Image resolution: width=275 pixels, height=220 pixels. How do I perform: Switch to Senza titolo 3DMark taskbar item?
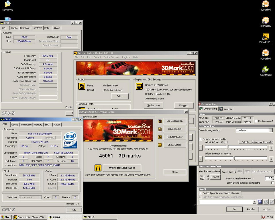point(30,217)
